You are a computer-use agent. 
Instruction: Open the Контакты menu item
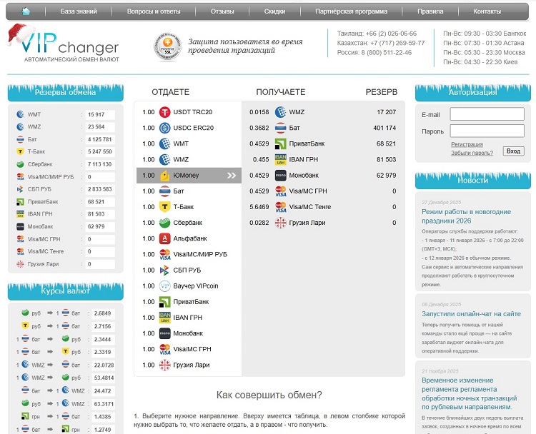point(487,11)
